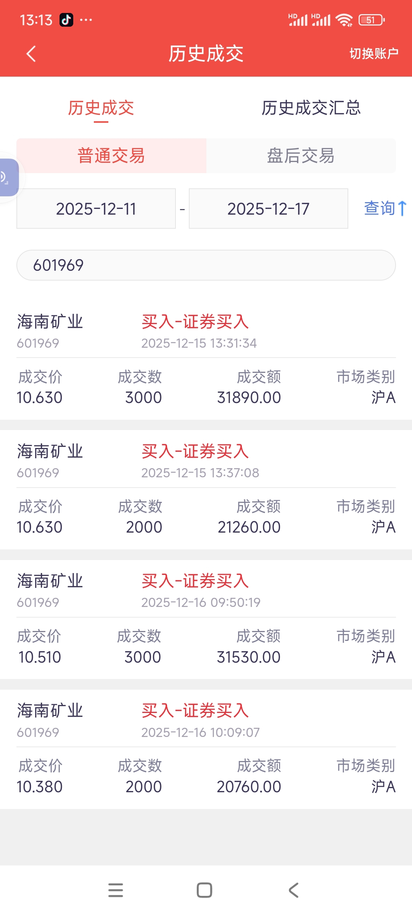Tap 切换账户 to switch account
This screenshot has height=915, width=412.
tap(374, 54)
